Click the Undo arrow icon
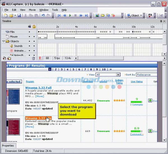168x154 pixels. point(43,16)
